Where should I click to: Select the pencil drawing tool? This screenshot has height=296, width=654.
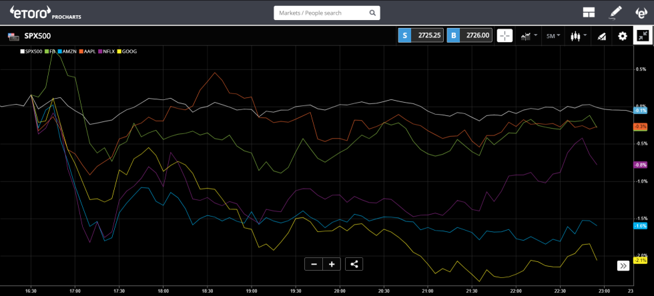coord(615,13)
